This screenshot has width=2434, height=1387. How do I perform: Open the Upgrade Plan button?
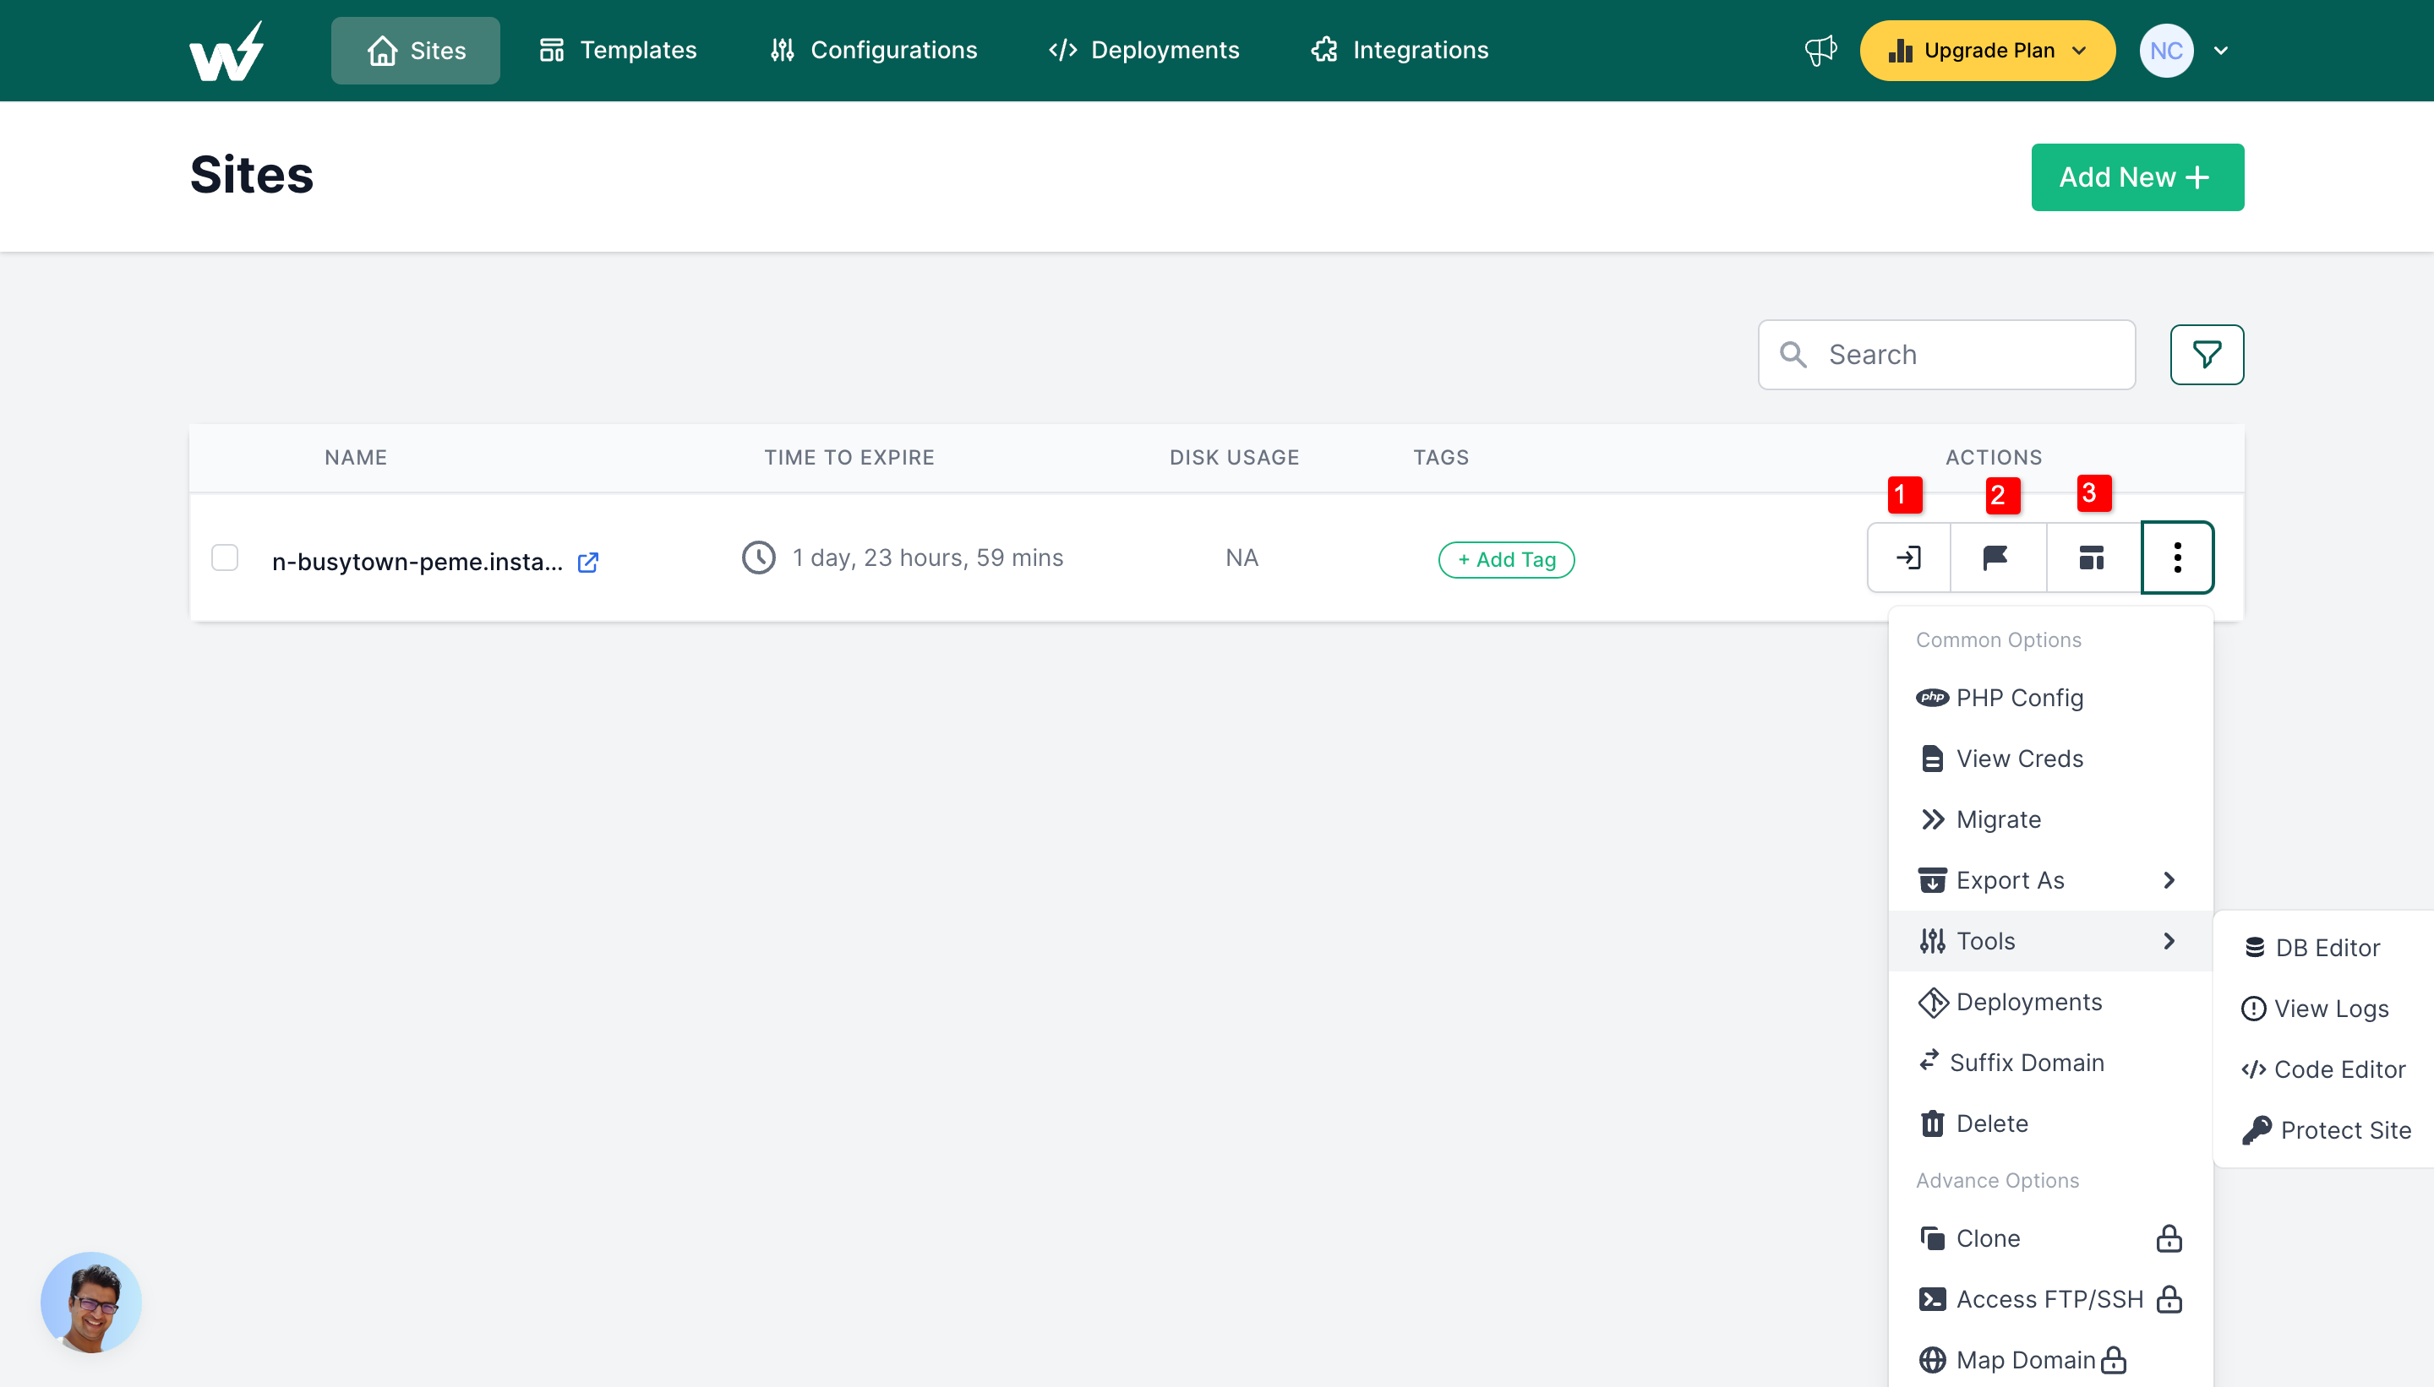(1987, 51)
